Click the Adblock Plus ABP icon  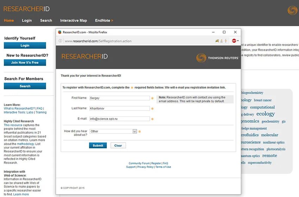pyautogui.click(x=234, y=41)
